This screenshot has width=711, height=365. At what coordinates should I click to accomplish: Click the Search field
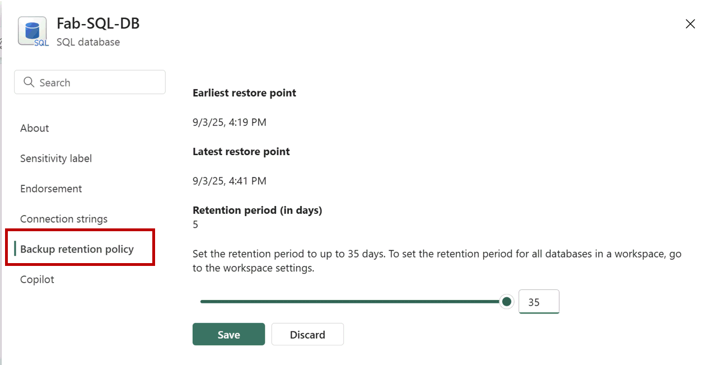(x=90, y=82)
